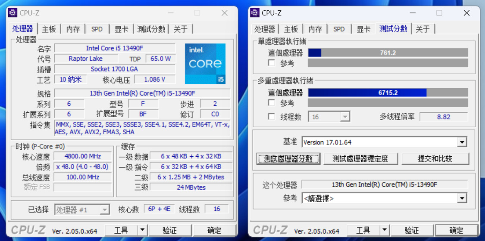Expand the 參考 <請選擇> processor dropdown

click(x=462, y=198)
